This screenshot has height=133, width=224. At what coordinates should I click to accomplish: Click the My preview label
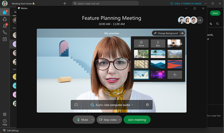(x=111, y=33)
